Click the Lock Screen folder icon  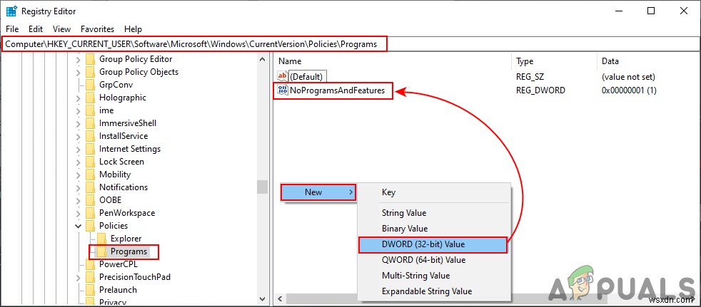click(x=91, y=162)
